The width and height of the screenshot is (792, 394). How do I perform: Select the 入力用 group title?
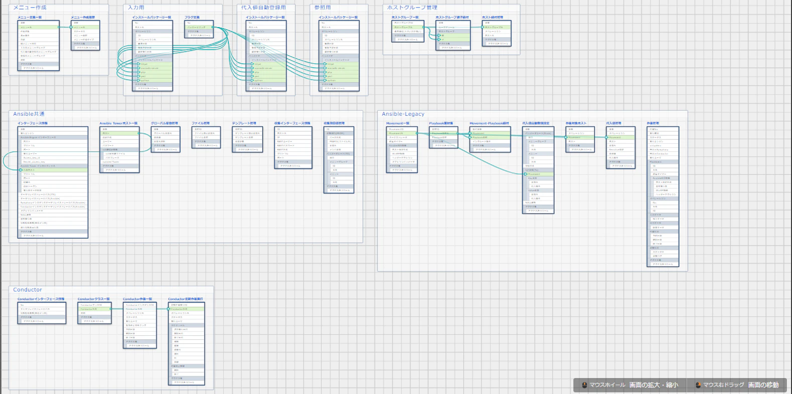point(136,8)
